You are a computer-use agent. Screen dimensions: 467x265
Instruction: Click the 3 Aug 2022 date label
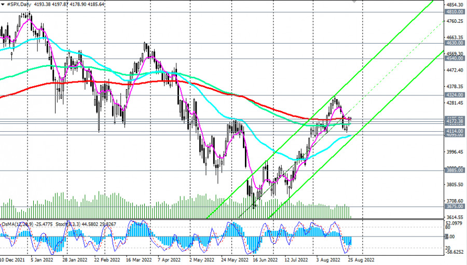(328, 260)
